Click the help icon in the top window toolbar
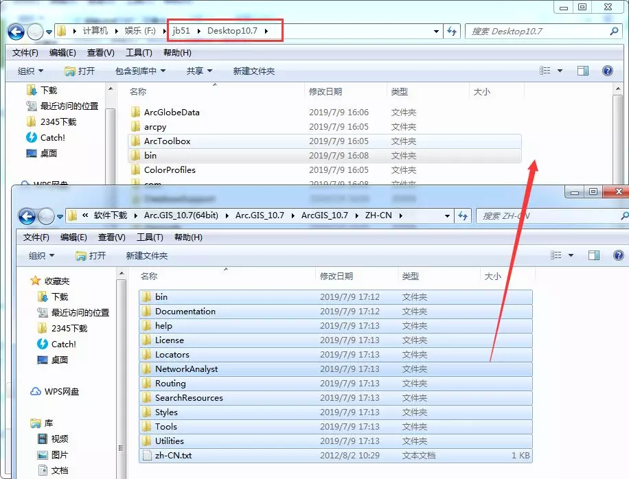629x479 pixels. point(607,71)
